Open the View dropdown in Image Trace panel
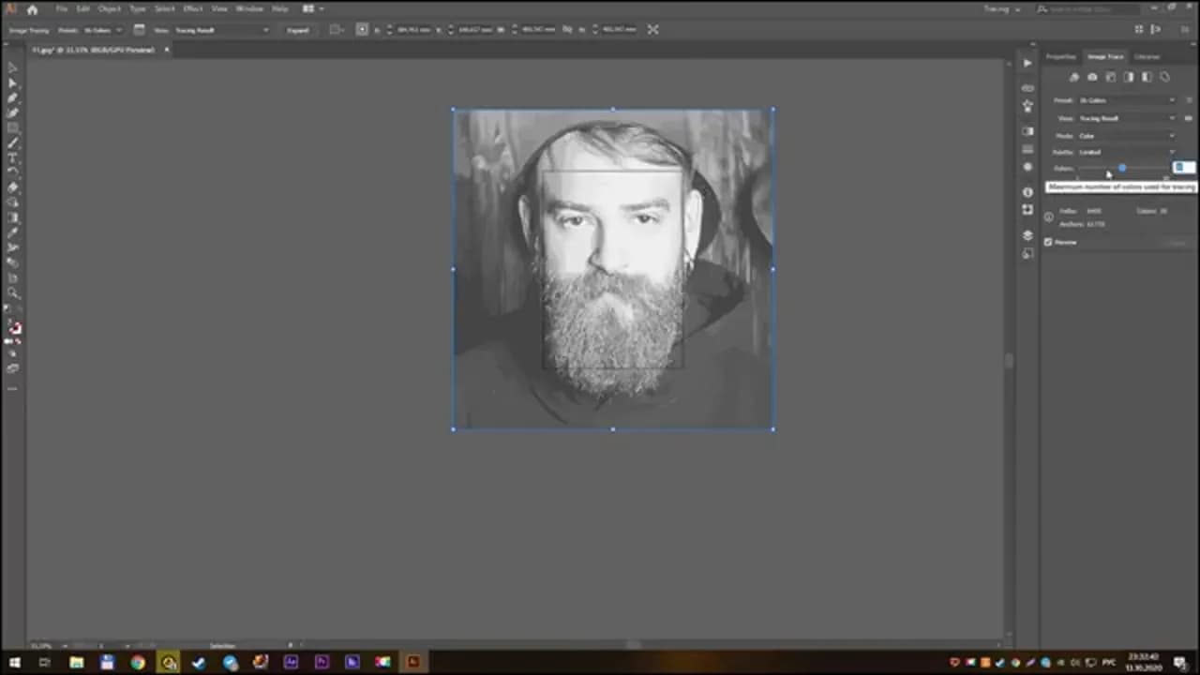1200x675 pixels. 1126,118
